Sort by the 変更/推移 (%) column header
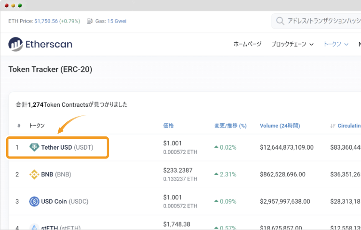This screenshot has width=361, height=230. [230, 126]
